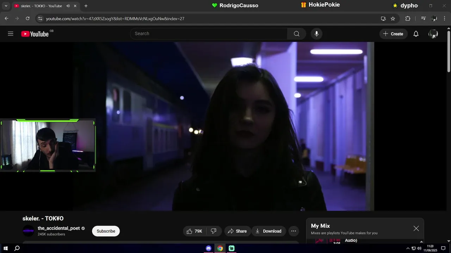Viewport: 451px width, 253px height.
Task: Go back with browser back arrow
Action: coord(6,19)
